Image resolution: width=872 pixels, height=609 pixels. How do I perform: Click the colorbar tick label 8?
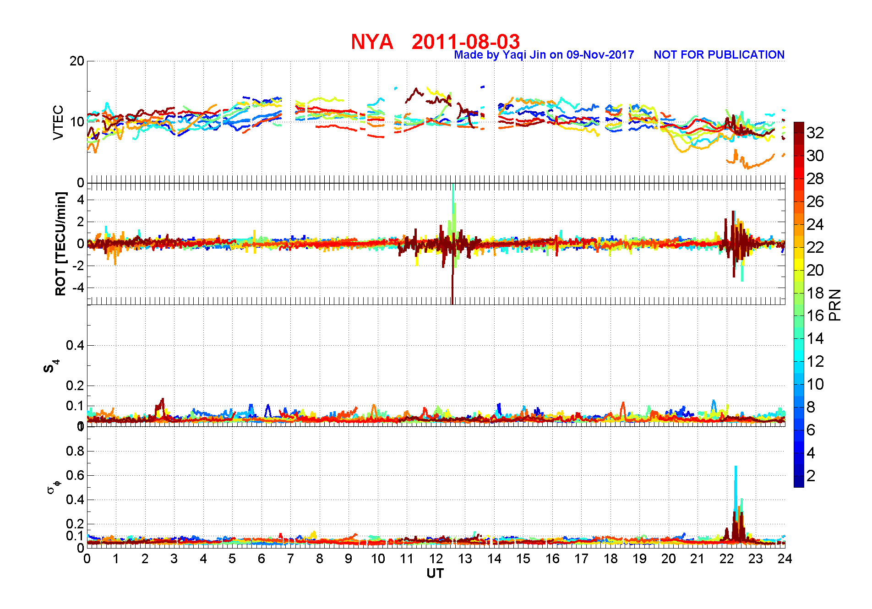(811, 407)
